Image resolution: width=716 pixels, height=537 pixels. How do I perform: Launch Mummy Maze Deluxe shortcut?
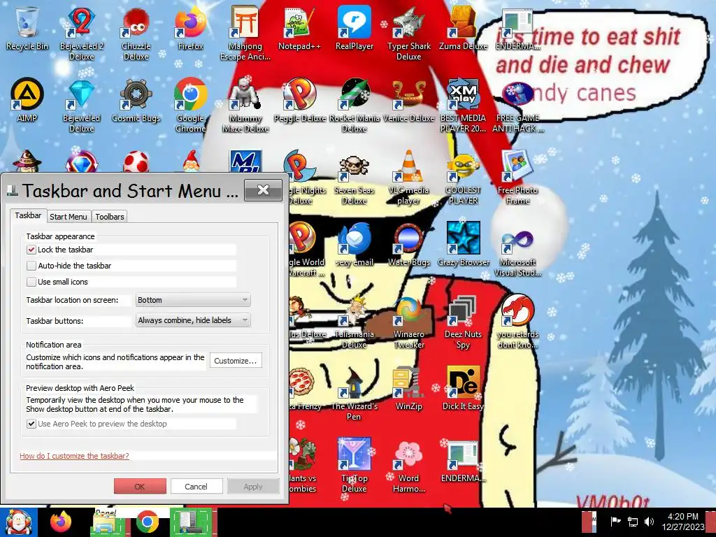click(x=245, y=106)
